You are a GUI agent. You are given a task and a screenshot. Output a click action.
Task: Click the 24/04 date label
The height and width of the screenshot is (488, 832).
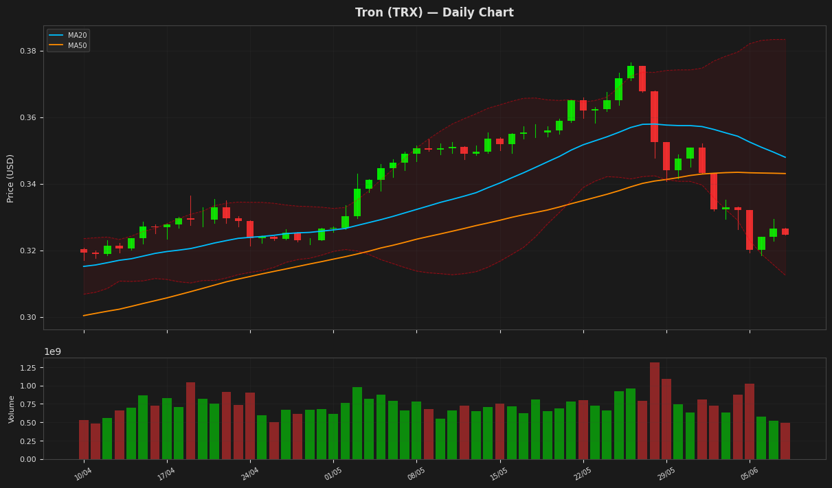coord(249,474)
